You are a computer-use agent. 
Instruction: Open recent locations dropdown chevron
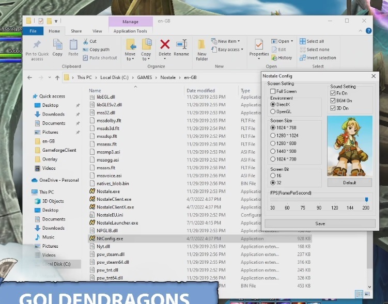tap(50, 77)
